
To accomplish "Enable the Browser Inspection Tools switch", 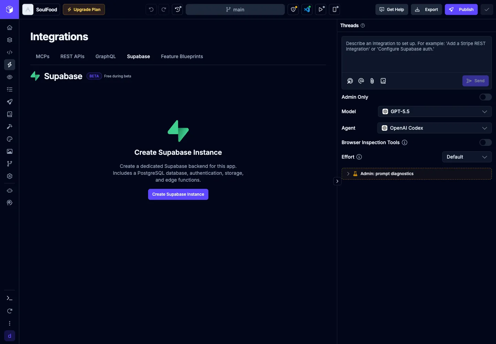I will pyautogui.click(x=486, y=142).
